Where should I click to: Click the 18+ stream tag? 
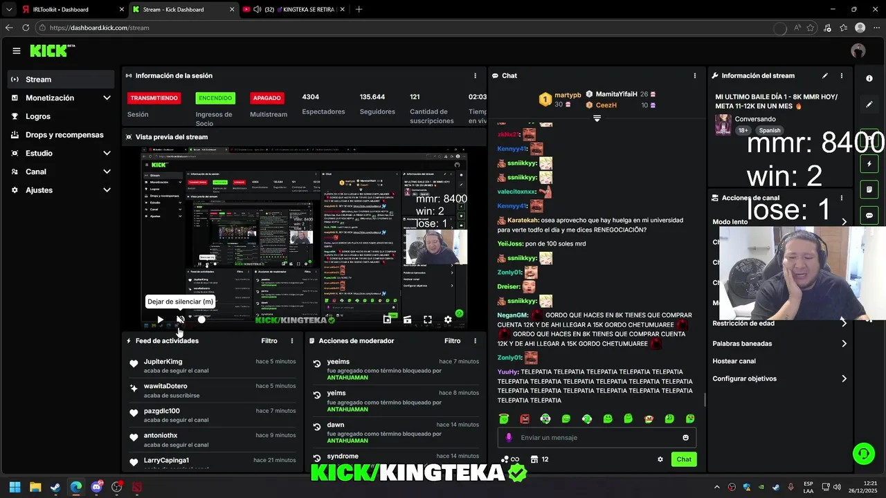click(x=743, y=130)
